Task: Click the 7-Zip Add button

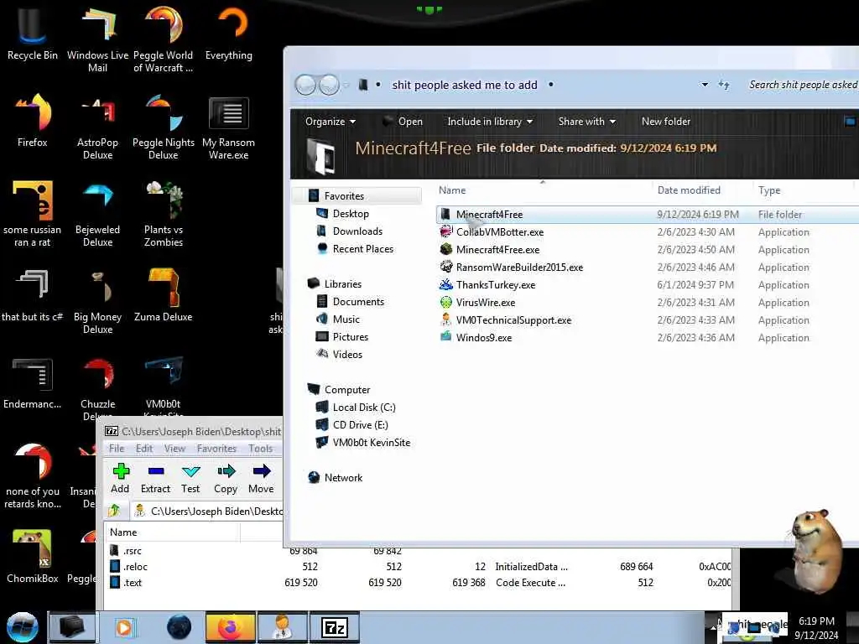Action: tap(120, 479)
